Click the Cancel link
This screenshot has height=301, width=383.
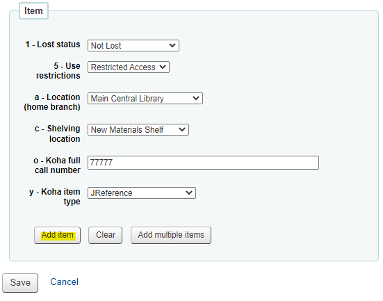64,282
